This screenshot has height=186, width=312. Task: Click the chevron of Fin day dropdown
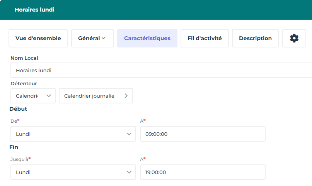click(x=129, y=172)
